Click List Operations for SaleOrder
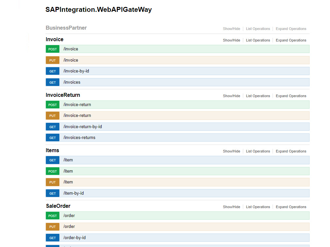The width and height of the screenshot is (330, 247). point(258,207)
